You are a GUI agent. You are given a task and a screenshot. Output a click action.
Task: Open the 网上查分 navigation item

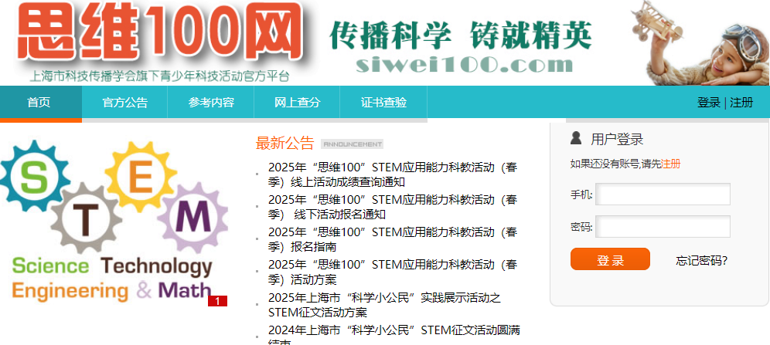pos(297,103)
